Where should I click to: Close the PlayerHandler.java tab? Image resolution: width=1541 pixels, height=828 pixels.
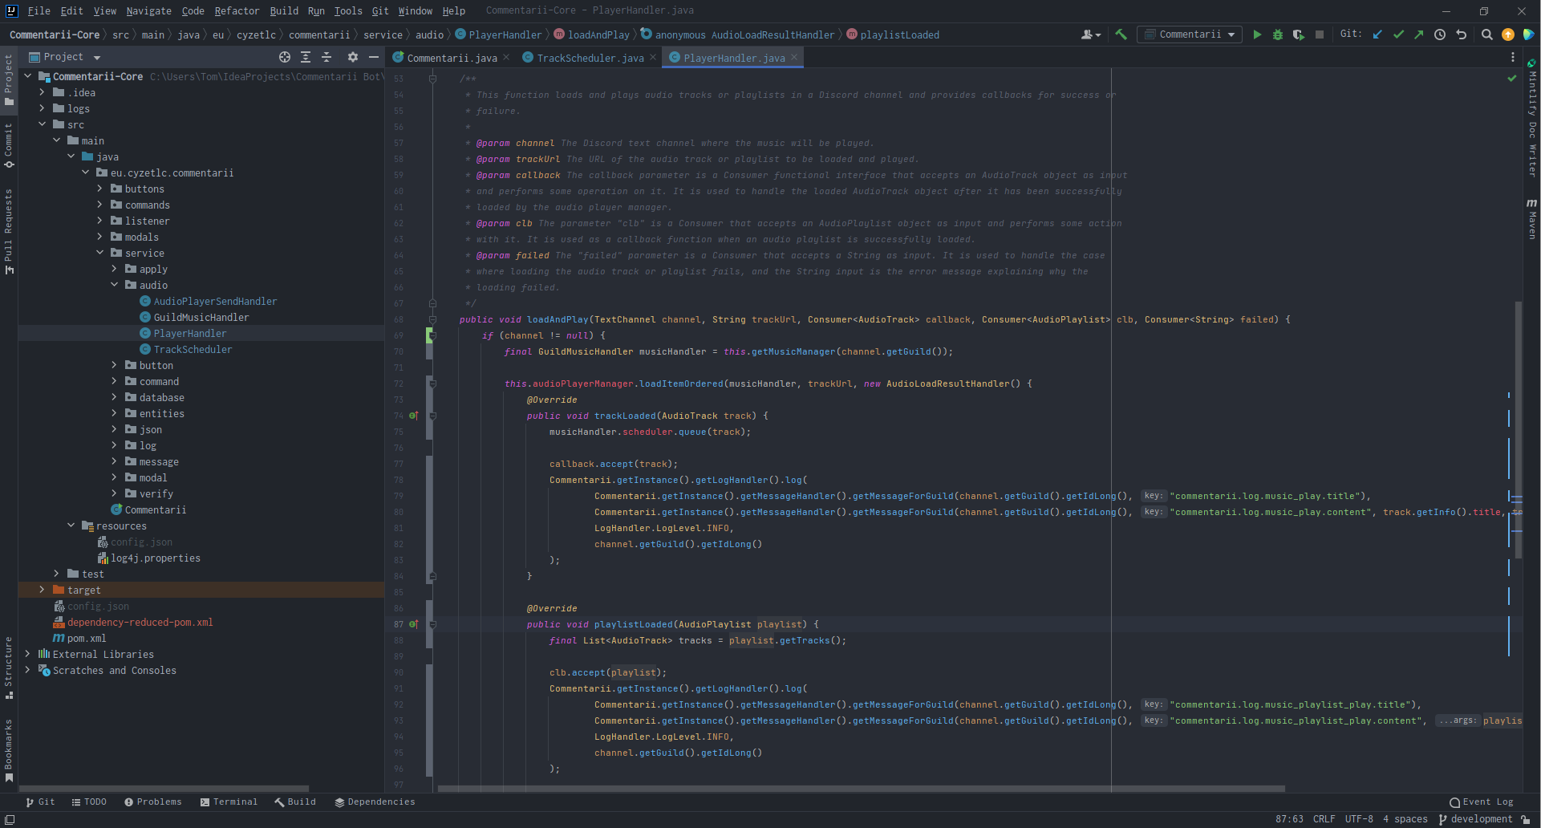[794, 57]
